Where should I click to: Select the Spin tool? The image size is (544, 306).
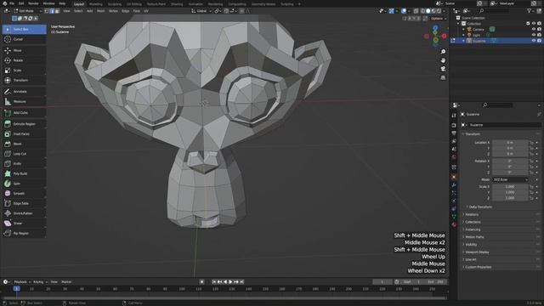24,184
